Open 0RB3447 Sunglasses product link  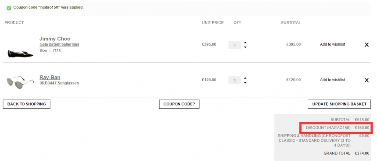pyautogui.click(x=59, y=83)
